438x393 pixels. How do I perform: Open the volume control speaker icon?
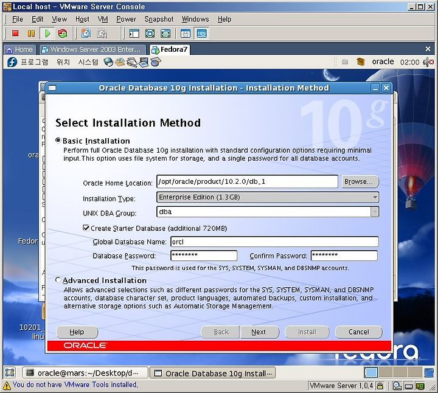click(428, 62)
